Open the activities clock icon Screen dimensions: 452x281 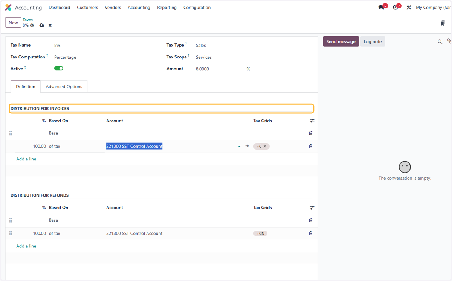[x=395, y=8]
